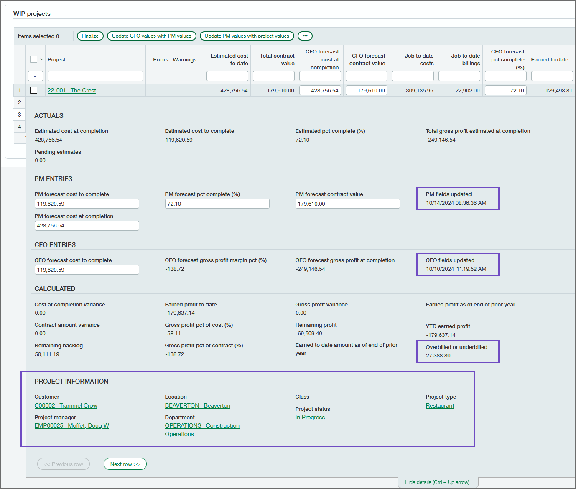Click Update CFO values with PM values
Image resolution: width=576 pixels, height=489 pixels.
click(x=151, y=36)
